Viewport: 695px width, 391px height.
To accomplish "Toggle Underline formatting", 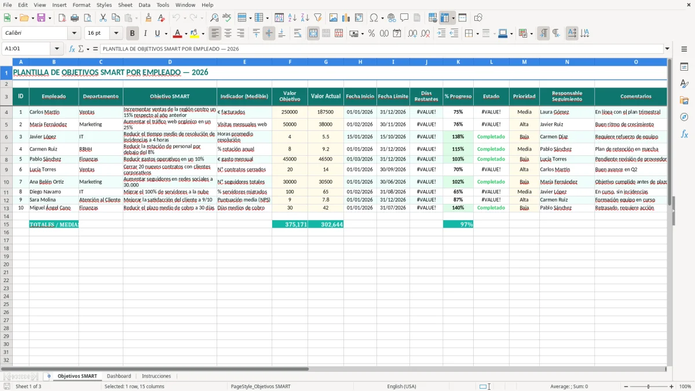I will click(157, 34).
